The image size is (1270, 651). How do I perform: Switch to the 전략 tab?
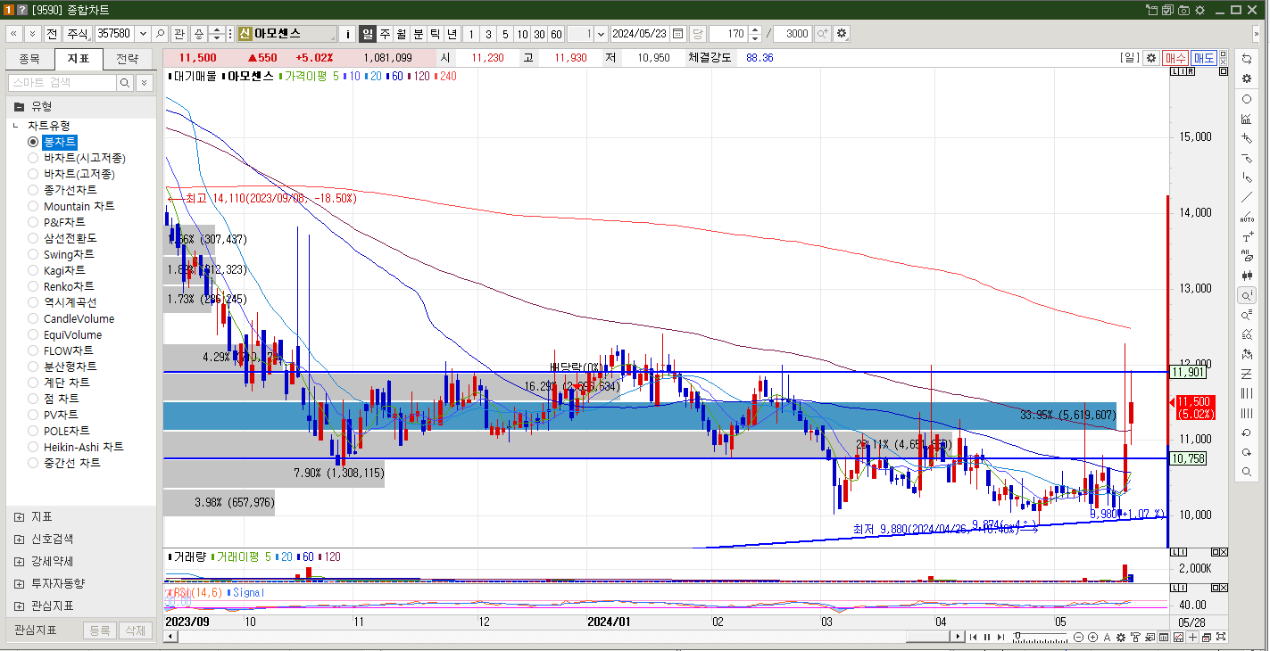tap(128, 59)
